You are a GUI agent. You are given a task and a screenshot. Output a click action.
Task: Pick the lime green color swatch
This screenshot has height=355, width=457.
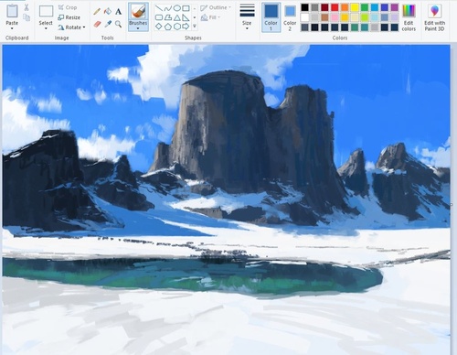coord(365,17)
